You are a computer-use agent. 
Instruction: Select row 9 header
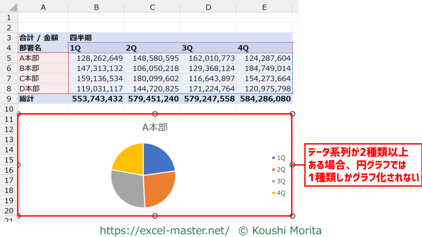[x=8, y=99]
